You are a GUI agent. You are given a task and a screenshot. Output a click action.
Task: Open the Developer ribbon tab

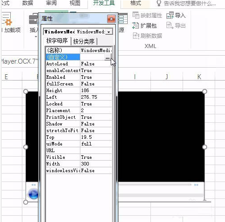point(104,3)
